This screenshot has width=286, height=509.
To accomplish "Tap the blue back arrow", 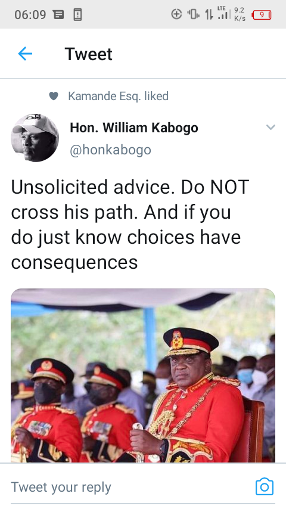I will [25, 54].
